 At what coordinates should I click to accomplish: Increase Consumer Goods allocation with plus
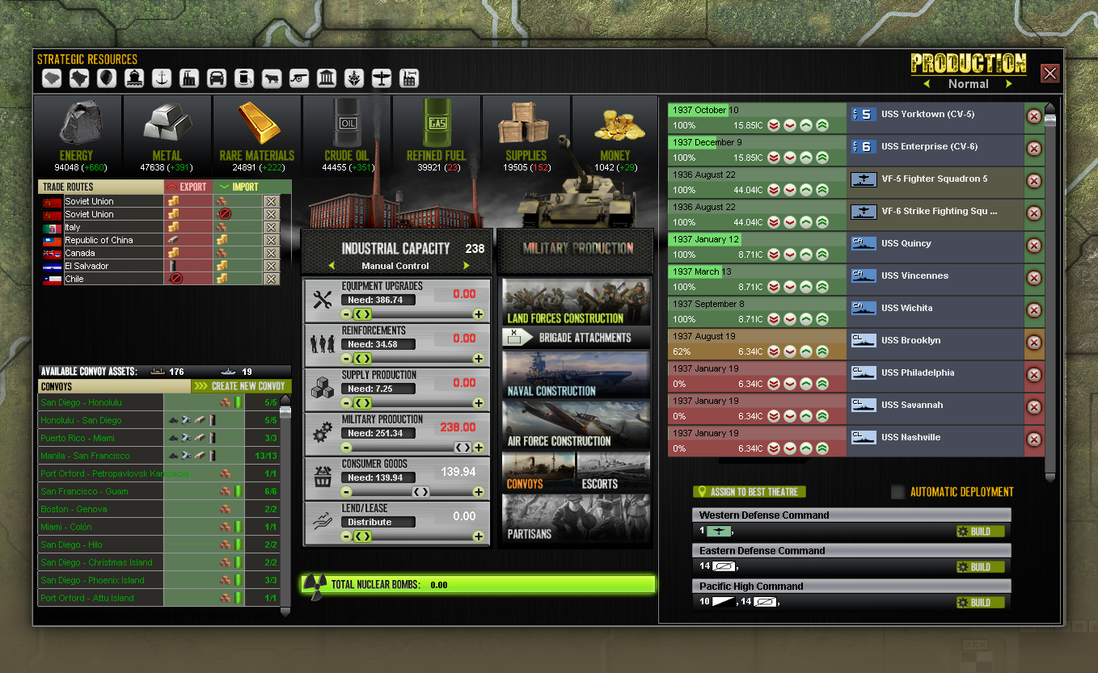tap(479, 491)
